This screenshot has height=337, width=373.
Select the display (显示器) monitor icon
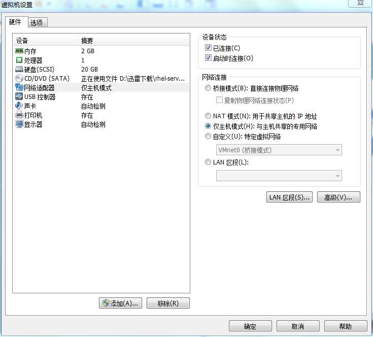pos(19,124)
